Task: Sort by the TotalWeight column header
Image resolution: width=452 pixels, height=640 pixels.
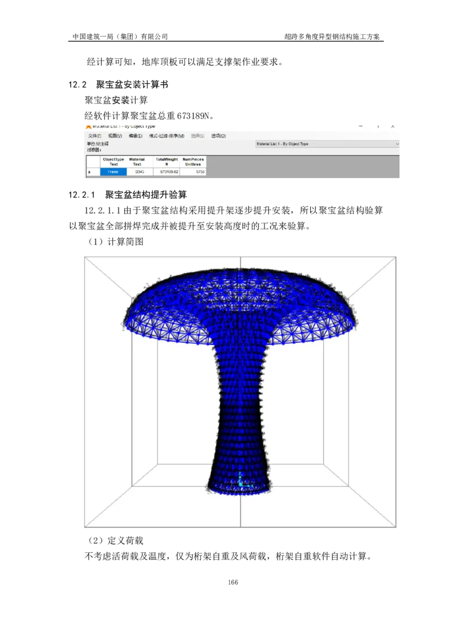Action: pyautogui.click(x=167, y=162)
